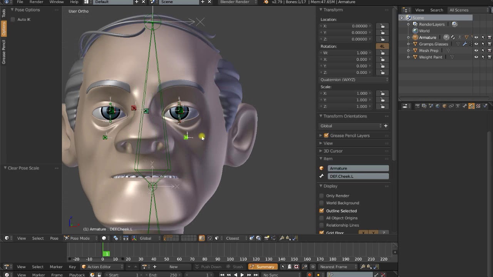Enable the Auto IK checkbox
The height and width of the screenshot is (277, 493).
[x=13, y=20]
